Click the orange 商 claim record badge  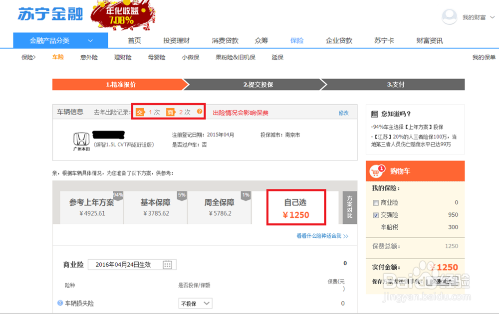point(171,112)
